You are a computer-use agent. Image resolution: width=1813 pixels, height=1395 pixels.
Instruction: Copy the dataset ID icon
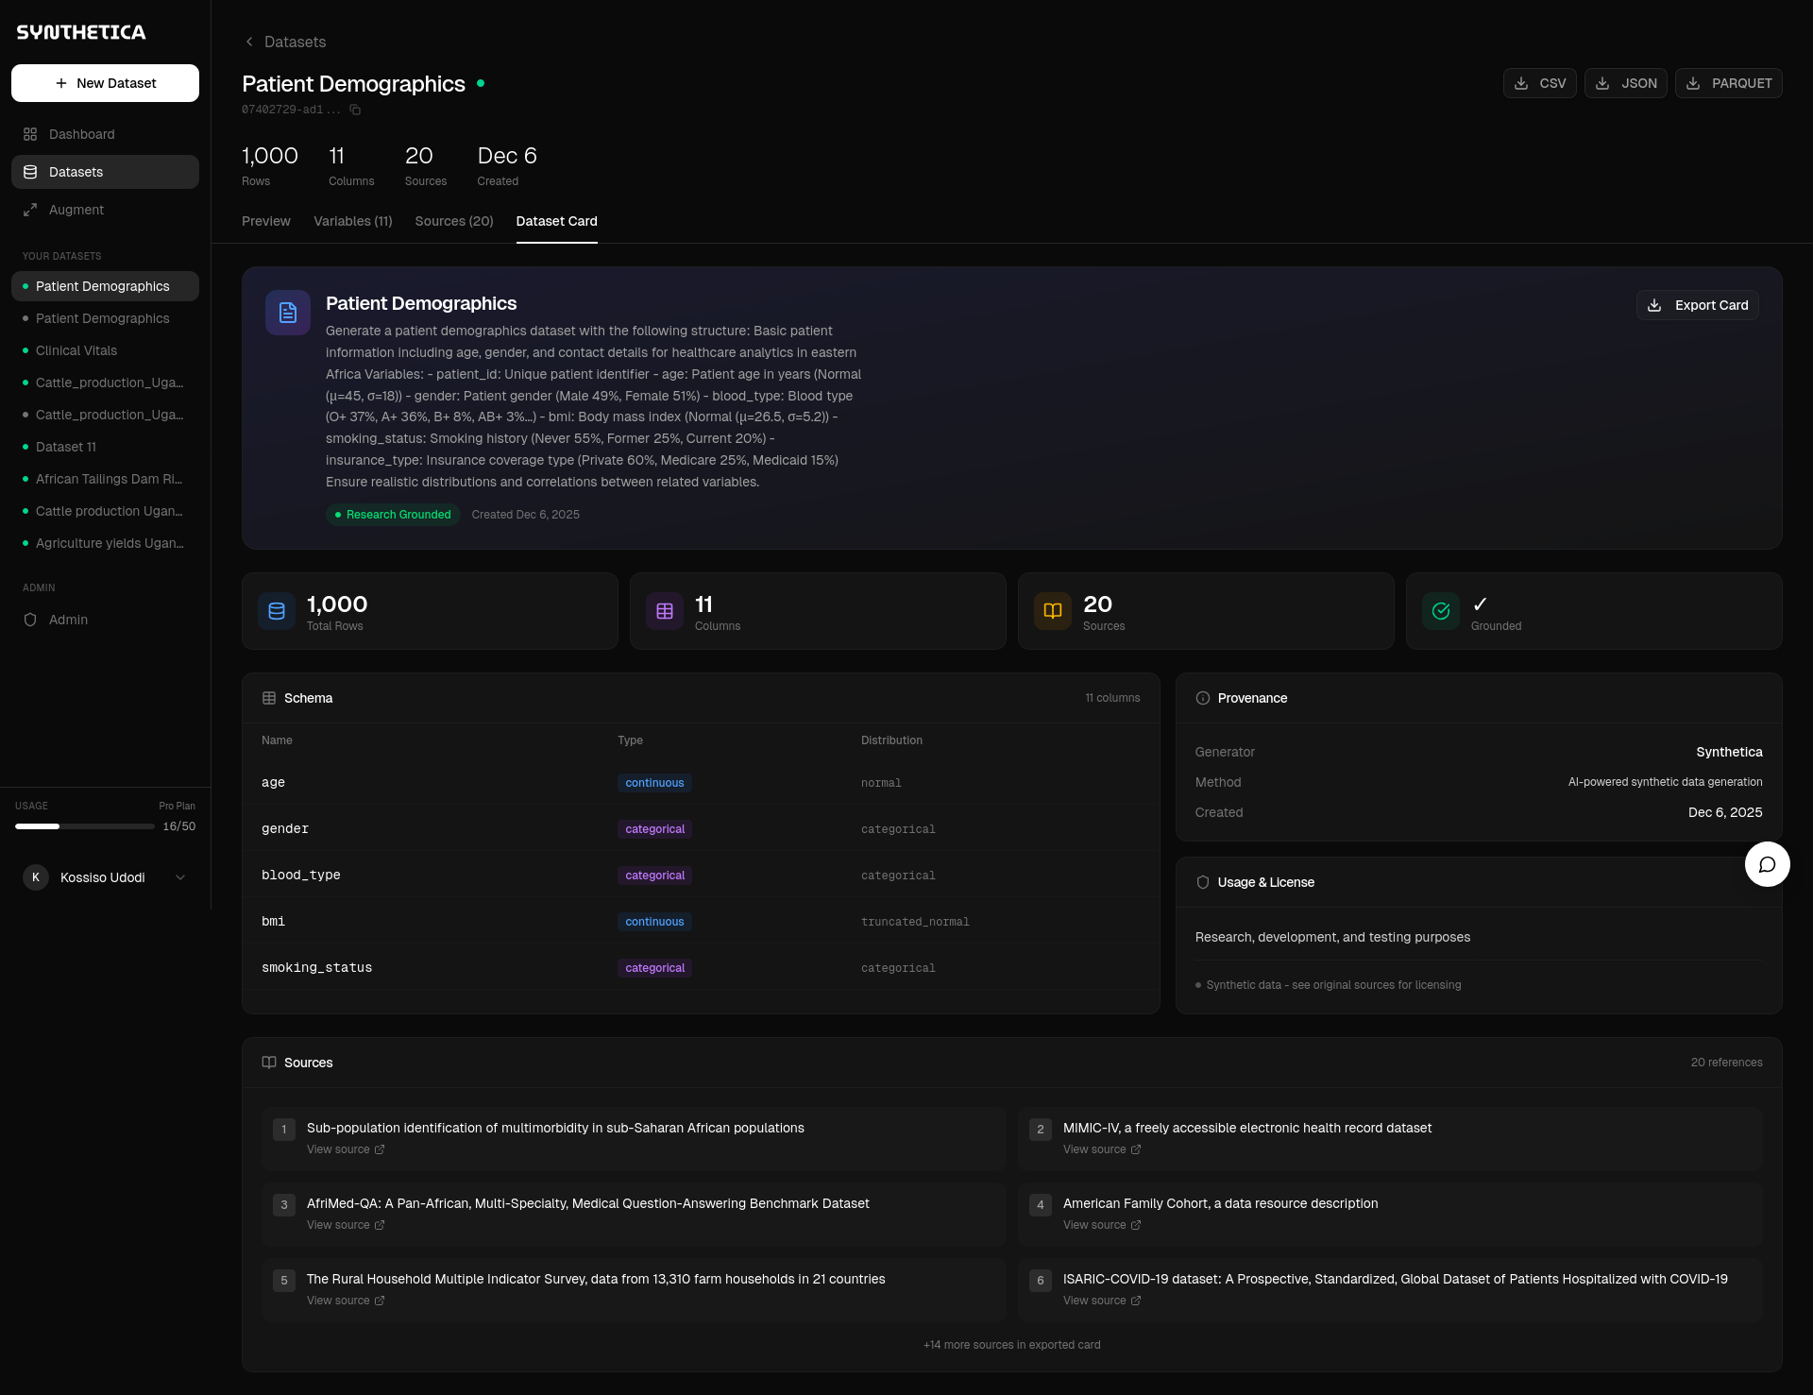click(355, 110)
